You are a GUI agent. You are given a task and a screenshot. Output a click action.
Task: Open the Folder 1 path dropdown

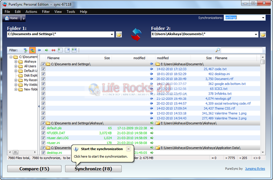pyautogui.click(x=112, y=35)
